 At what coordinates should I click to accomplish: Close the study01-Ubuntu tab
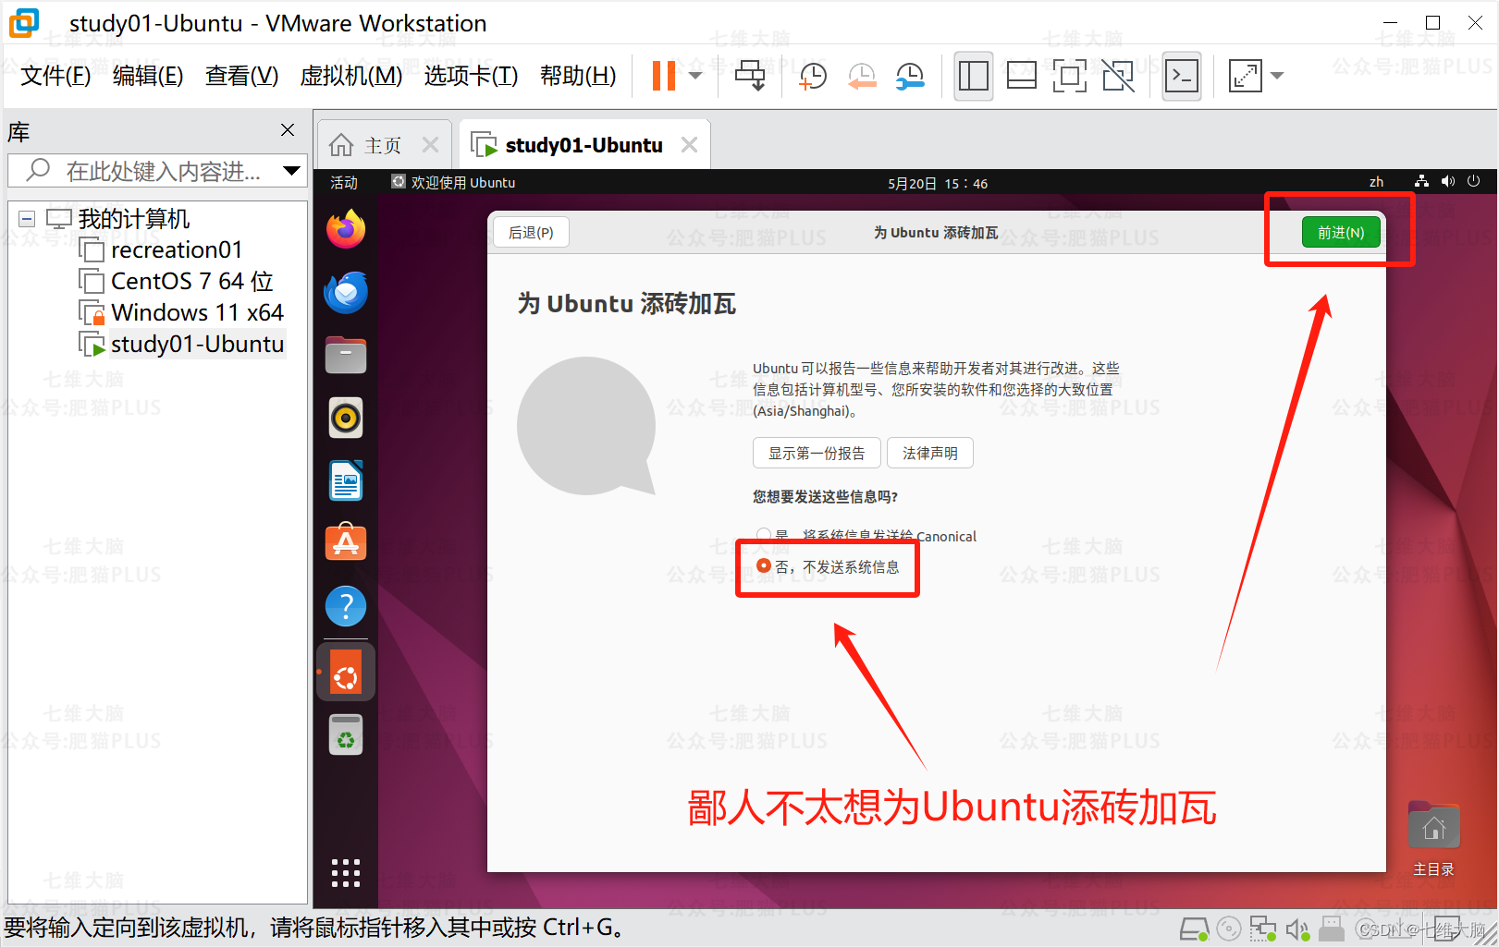coord(689,145)
